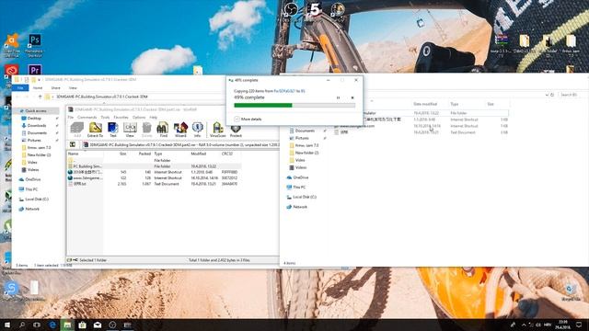Open the Tools menu in WinRAR

[x=105, y=118]
